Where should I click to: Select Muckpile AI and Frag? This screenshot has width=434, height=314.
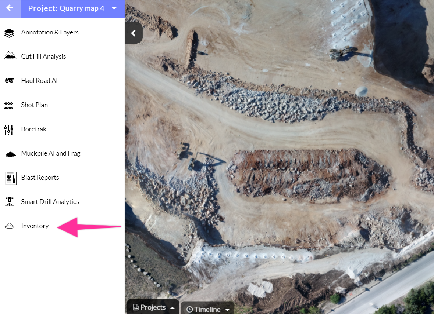(51, 153)
